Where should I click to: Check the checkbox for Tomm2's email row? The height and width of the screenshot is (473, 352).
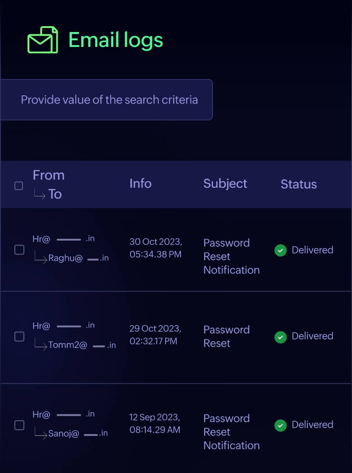pos(19,337)
